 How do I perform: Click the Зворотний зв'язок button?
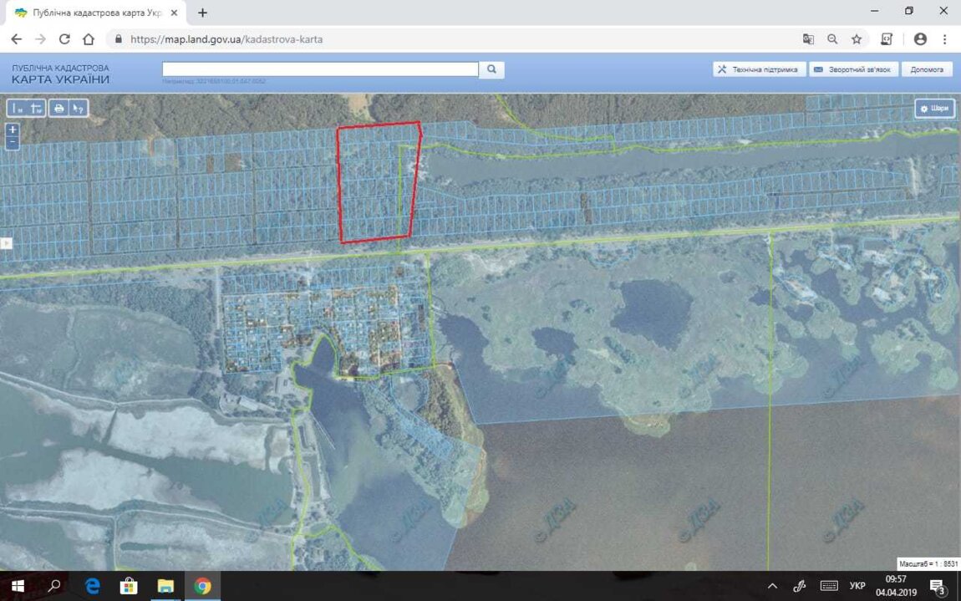pyautogui.click(x=853, y=69)
